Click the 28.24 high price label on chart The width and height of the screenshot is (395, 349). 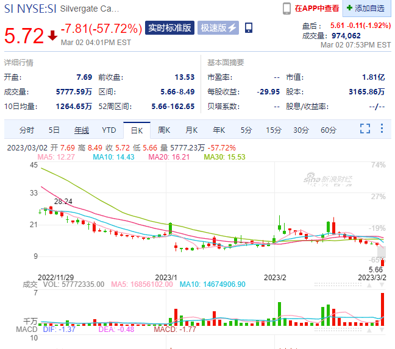(63, 201)
